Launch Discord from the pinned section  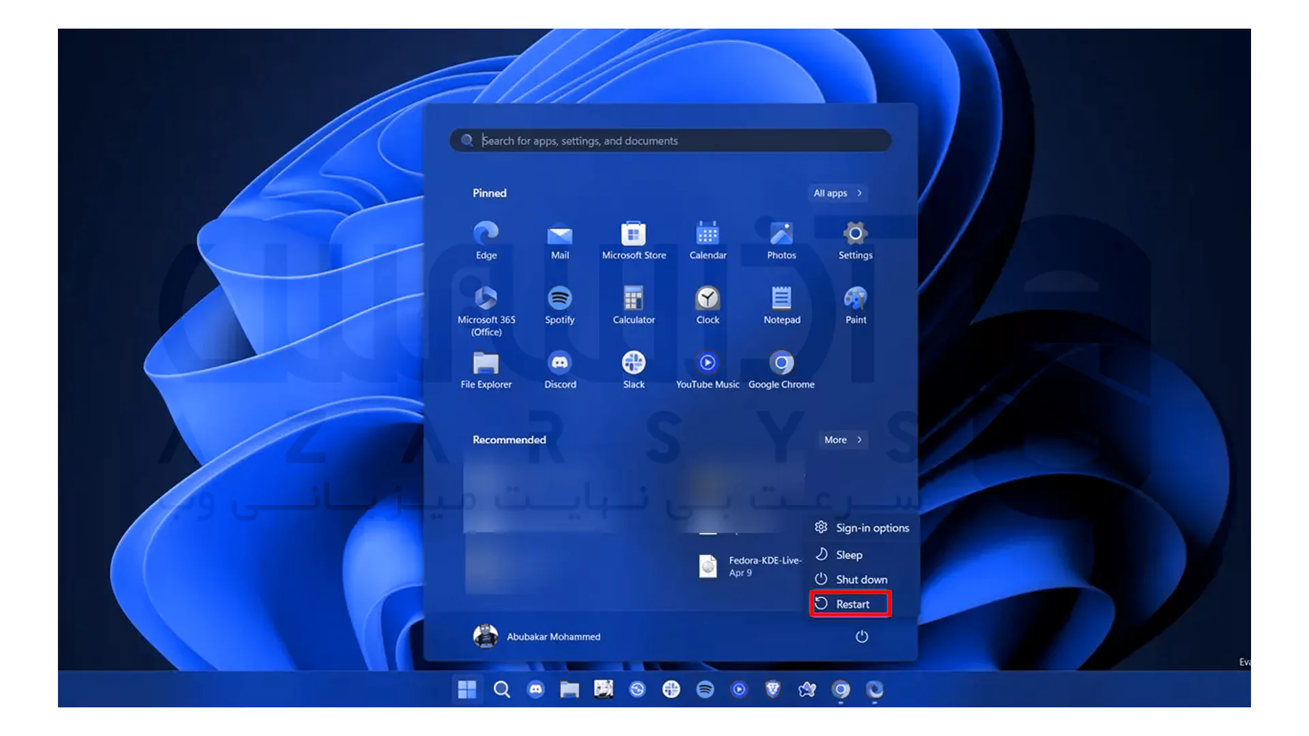pos(560,369)
